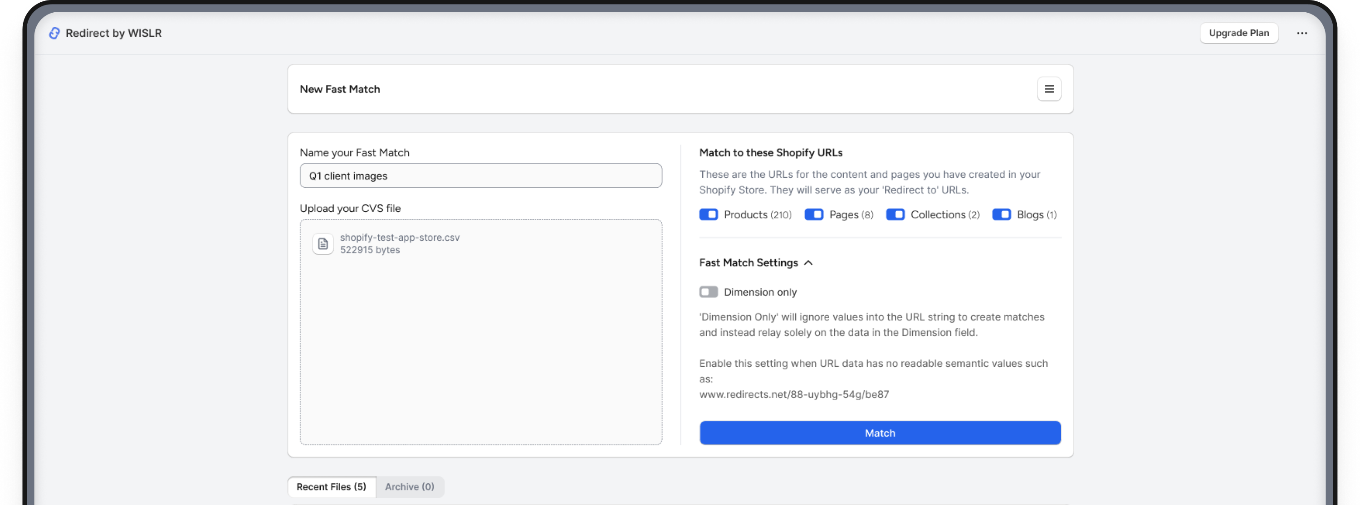Switch to the Archive (0) tab
The height and width of the screenshot is (505, 1360).
(x=409, y=486)
